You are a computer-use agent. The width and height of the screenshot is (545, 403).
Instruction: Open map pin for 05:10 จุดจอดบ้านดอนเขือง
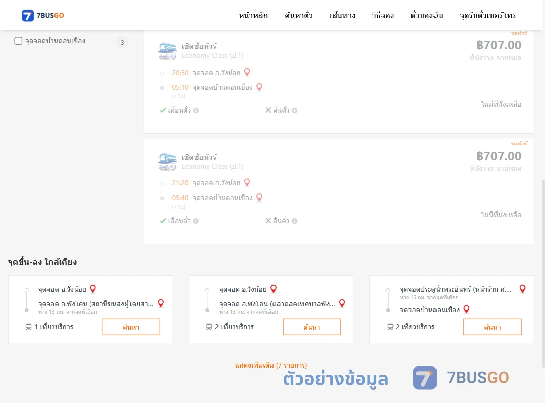click(259, 87)
